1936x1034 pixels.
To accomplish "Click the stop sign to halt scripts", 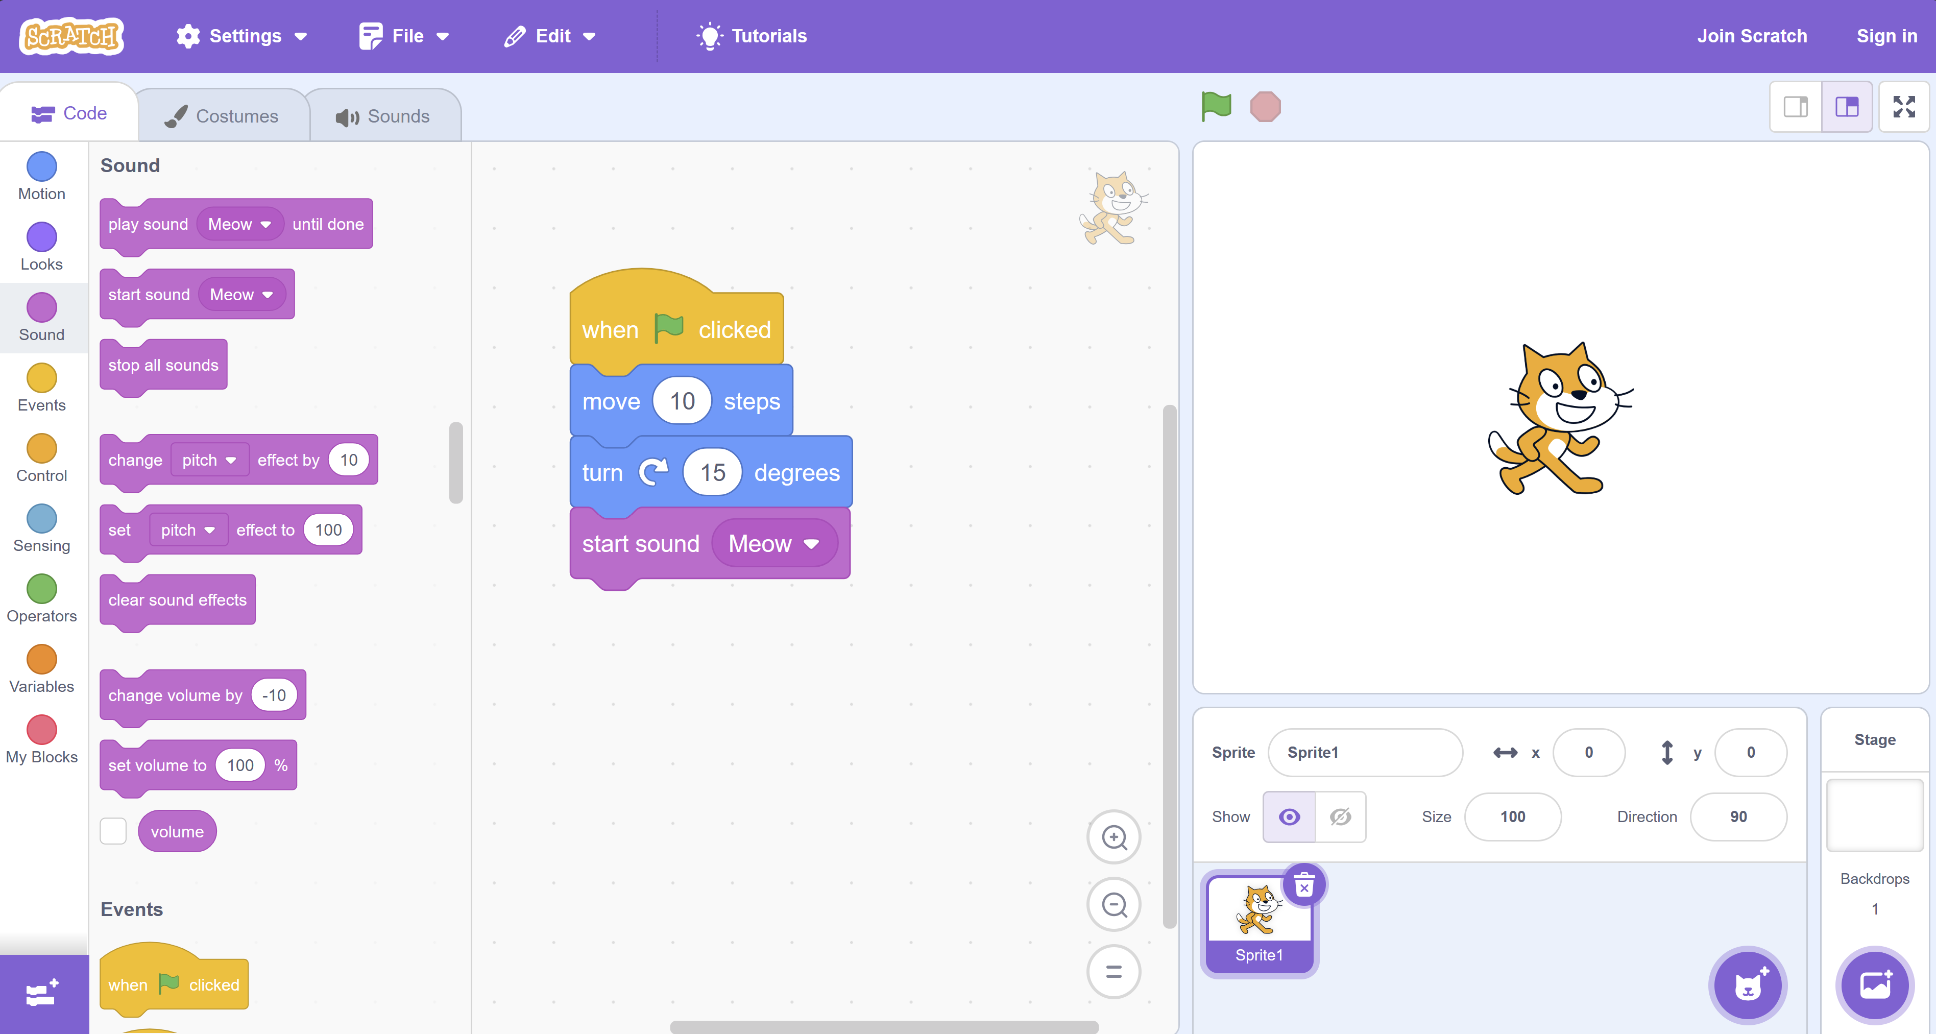I will (1266, 107).
